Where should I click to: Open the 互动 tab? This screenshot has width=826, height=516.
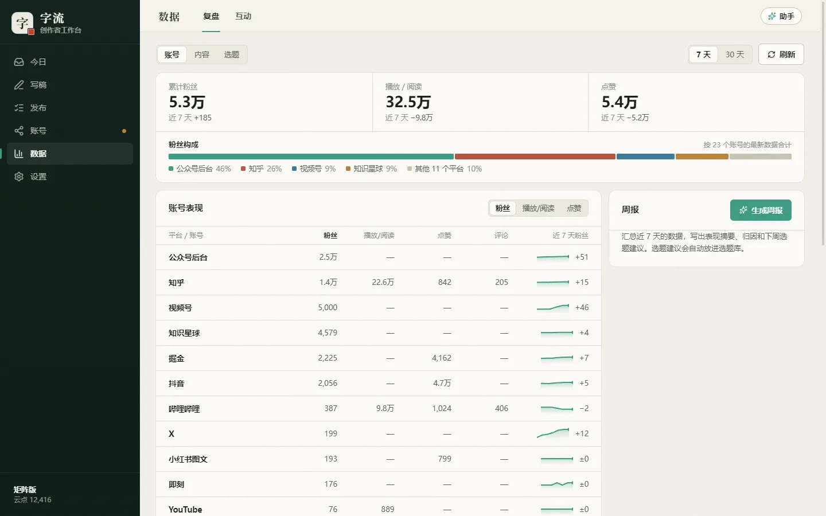243,16
